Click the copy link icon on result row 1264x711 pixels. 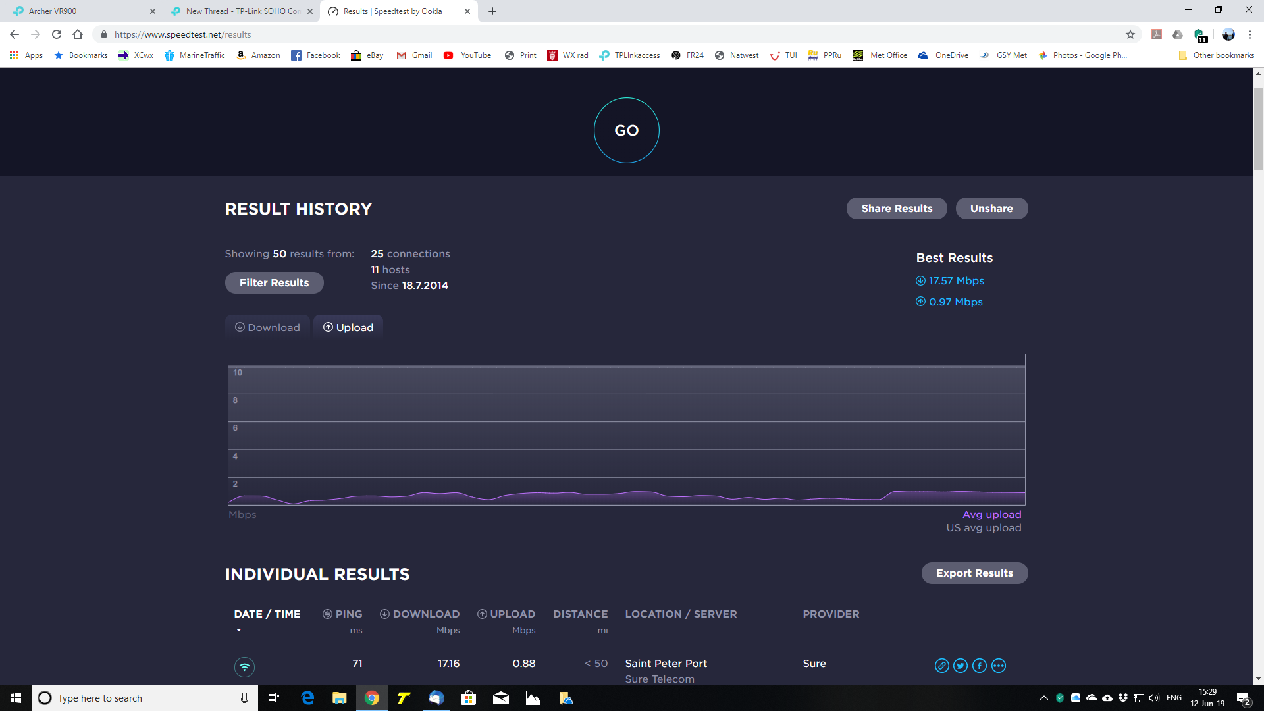[941, 666]
